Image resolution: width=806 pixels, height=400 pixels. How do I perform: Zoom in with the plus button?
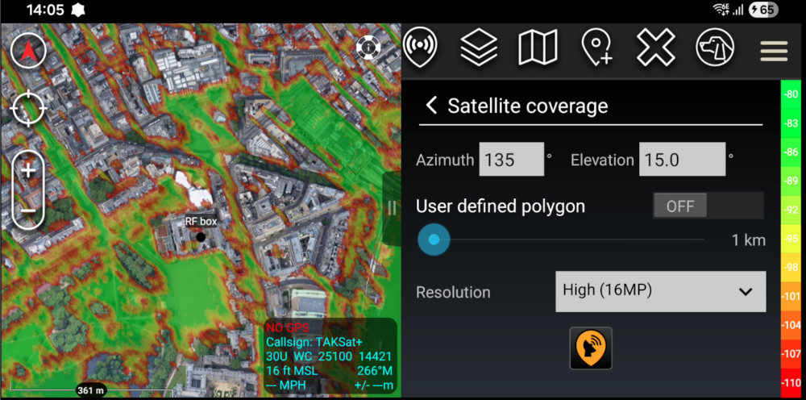point(28,170)
